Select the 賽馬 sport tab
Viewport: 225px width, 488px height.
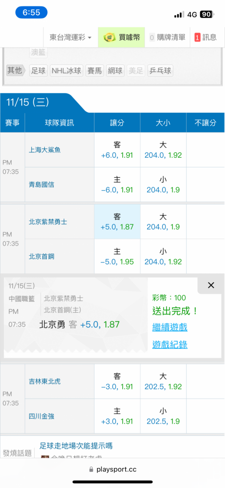tap(94, 71)
